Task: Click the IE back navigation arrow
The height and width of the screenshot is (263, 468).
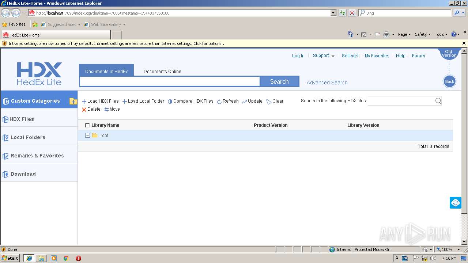Action: tap(6, 13)
